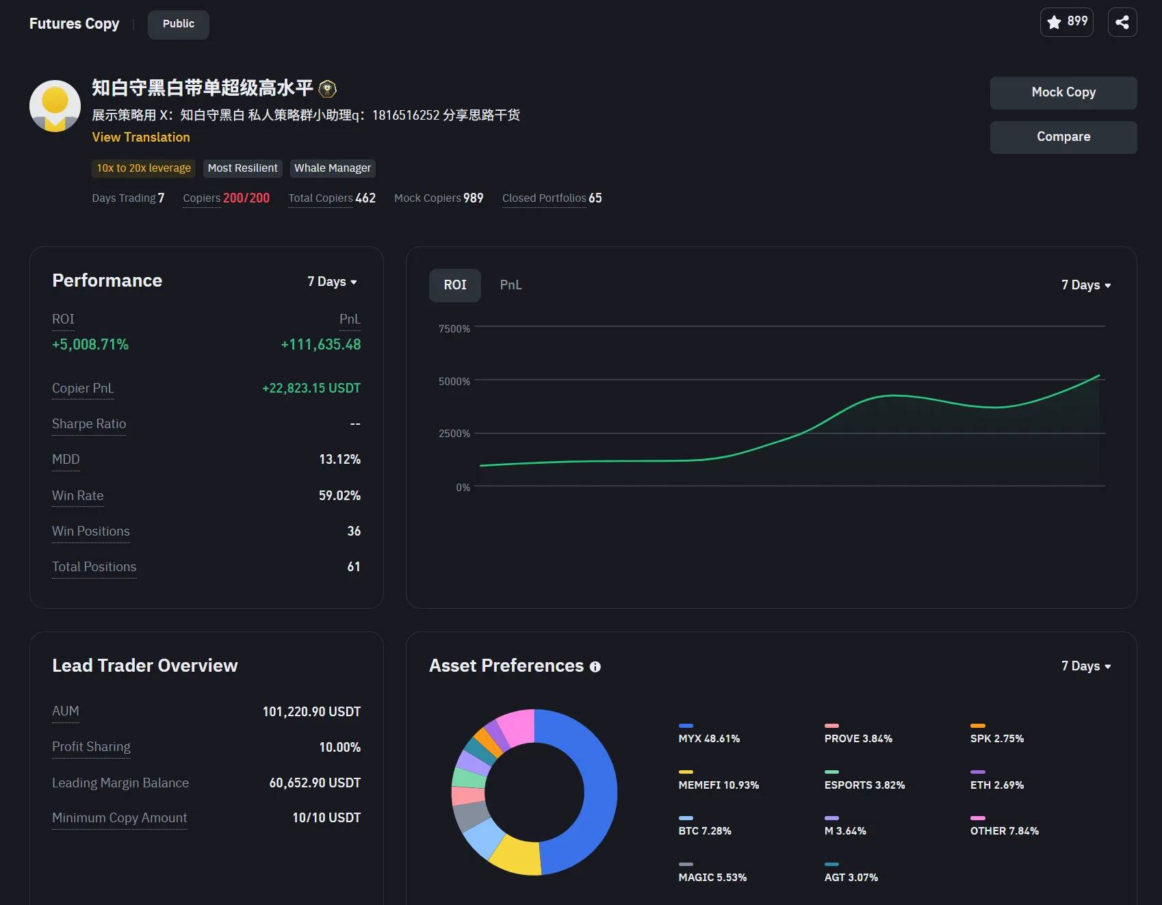Click the blue MYX legend dot
The image size is (1162, 905).
point(684,726)
